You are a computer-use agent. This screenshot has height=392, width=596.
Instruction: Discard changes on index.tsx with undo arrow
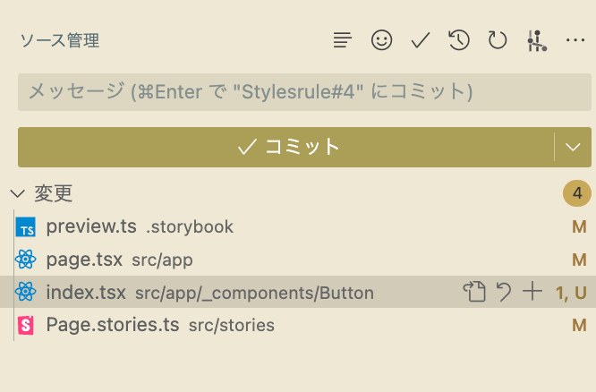coord(504,292)
